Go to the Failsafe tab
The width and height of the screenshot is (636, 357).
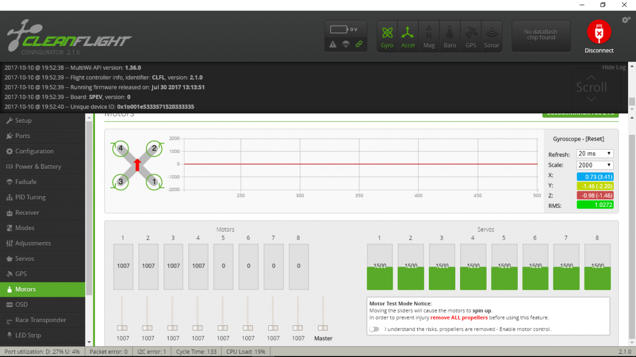(x=25, y=182)
